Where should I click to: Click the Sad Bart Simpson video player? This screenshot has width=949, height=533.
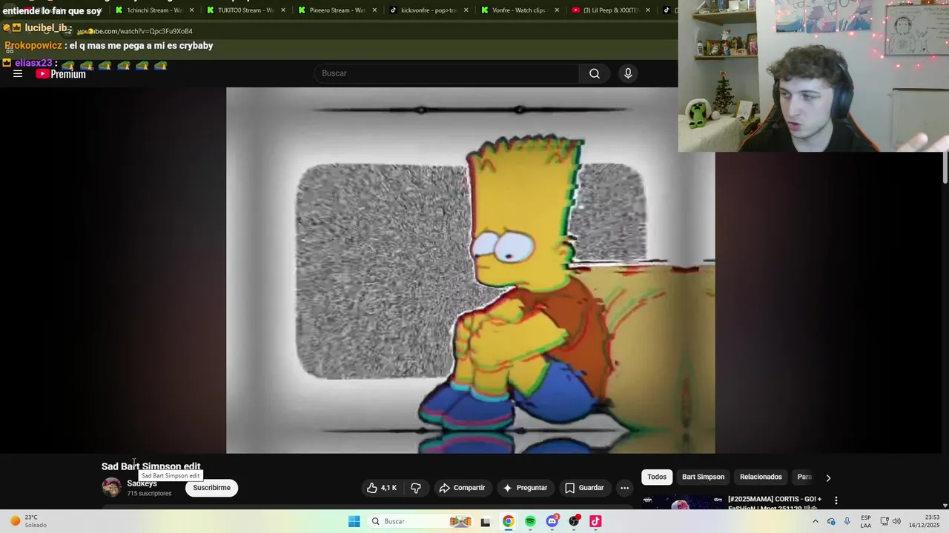(470, 270)
